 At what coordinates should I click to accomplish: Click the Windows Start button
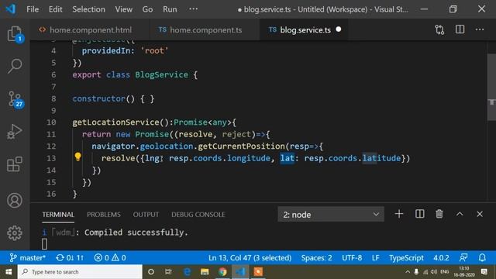[9, 272]
